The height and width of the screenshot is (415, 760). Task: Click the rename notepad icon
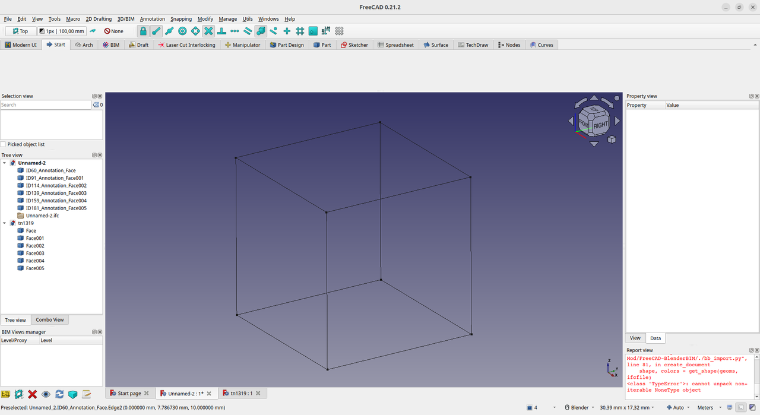point(87,394)
